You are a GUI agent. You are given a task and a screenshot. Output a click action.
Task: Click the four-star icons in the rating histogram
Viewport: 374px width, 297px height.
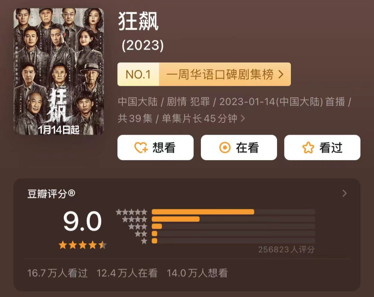(x=135, y=219)
